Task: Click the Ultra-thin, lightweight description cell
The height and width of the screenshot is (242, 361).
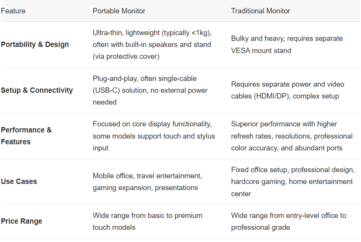Action: (152, 45)
